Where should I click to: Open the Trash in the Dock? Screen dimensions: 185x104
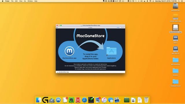pyautogui.click(x=146, y=100)
